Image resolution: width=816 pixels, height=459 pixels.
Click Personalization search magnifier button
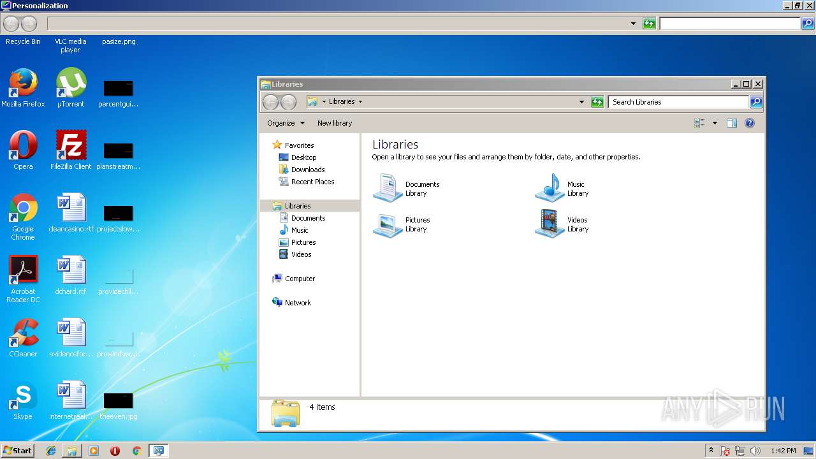808,24
